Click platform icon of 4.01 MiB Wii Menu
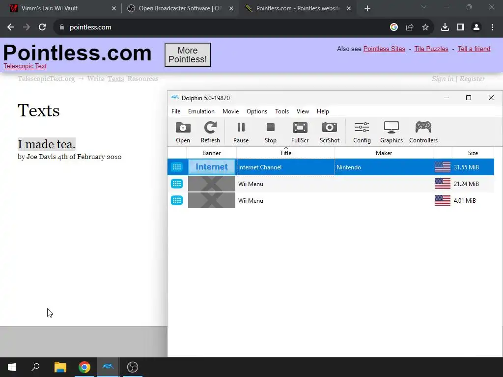This screenshot has width=503, height=377. click(177, 200)
